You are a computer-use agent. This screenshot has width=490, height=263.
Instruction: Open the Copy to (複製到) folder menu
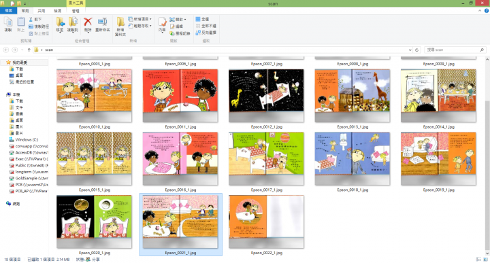(x=73, y=24)
